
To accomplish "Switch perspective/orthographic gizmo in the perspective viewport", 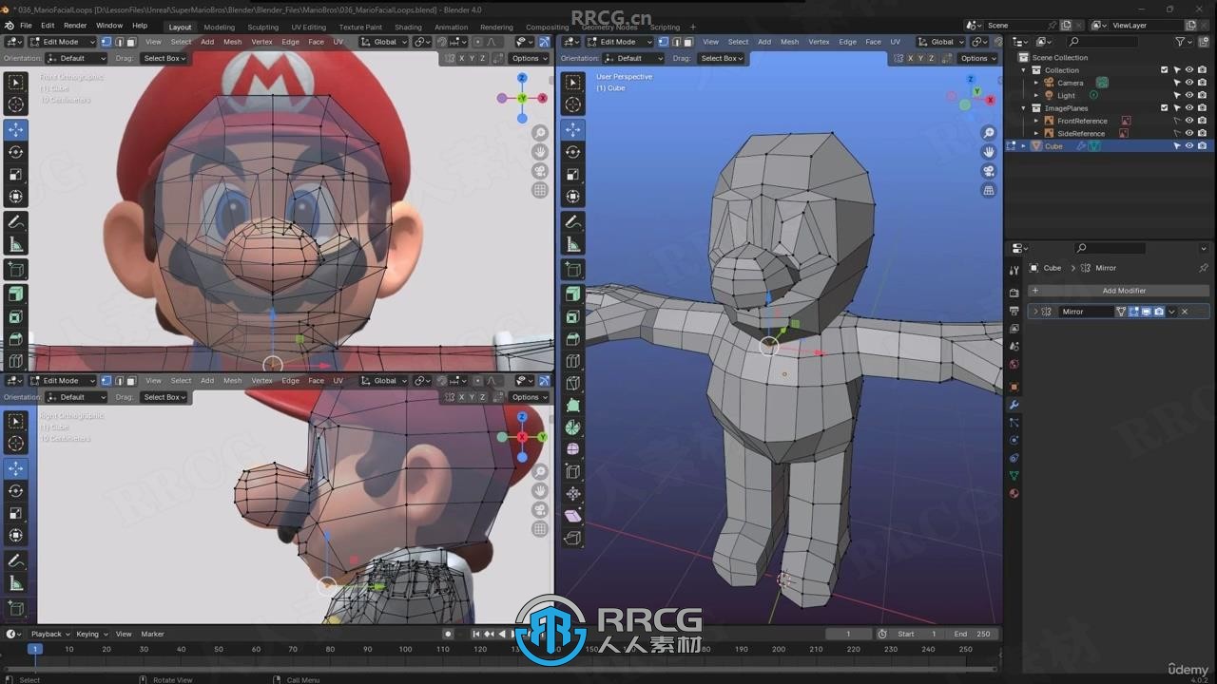I will tap(989, 190).
